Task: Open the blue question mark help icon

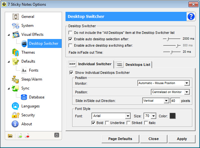Action: [191, 16]
